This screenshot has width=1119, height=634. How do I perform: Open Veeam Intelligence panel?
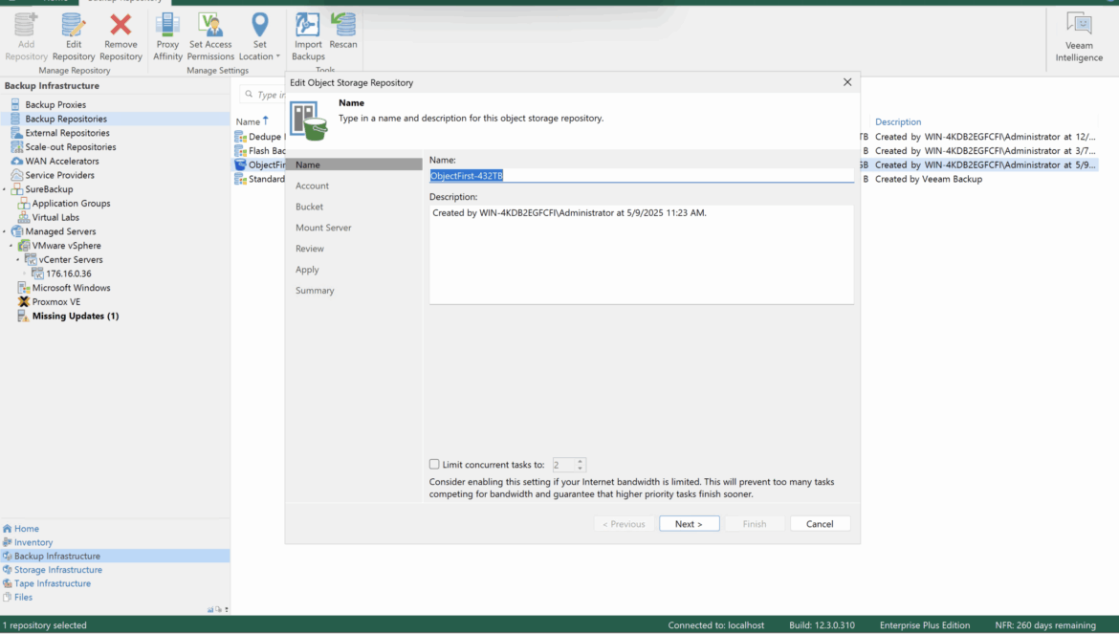[1079, 37]
